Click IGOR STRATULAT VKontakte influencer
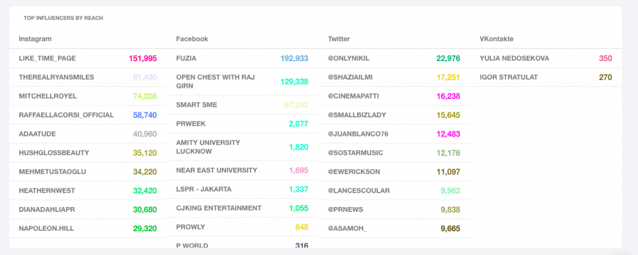 coord(508,77)
